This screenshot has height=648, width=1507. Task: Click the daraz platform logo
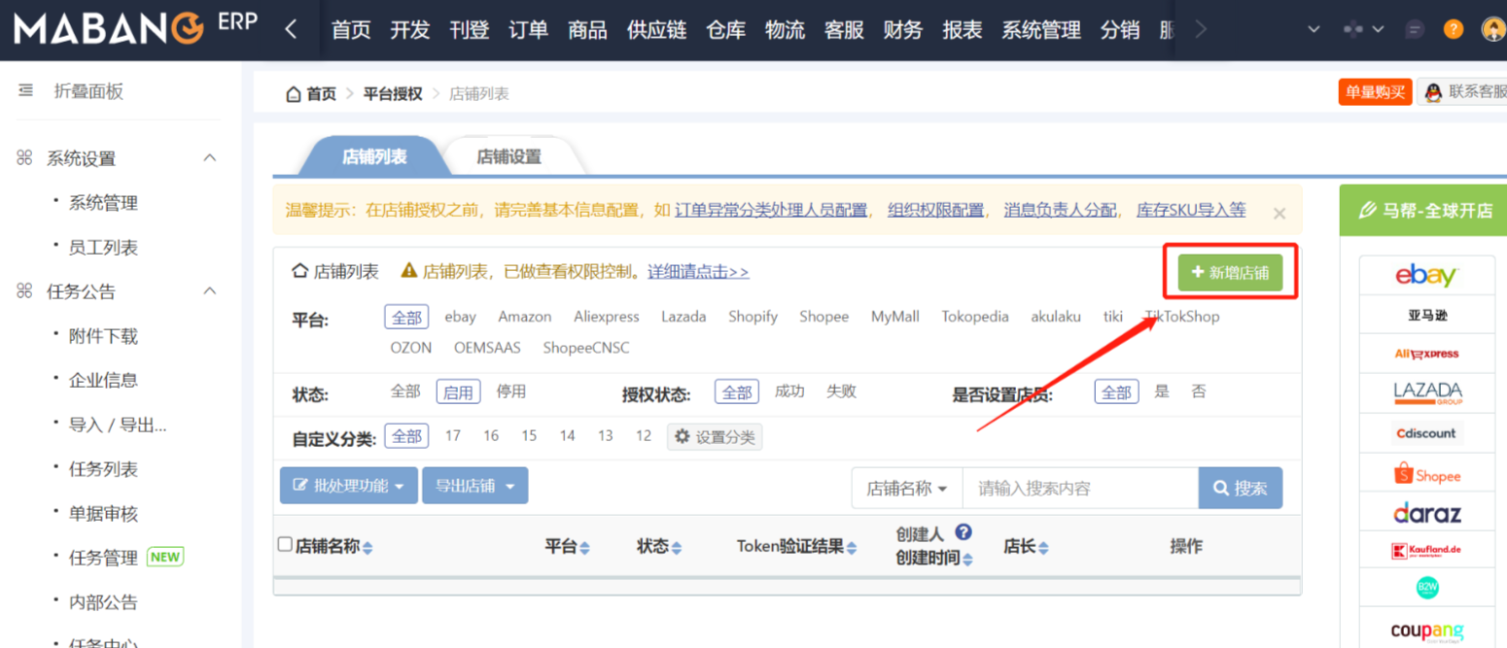pyautogui.click(x=1426, y=513)
